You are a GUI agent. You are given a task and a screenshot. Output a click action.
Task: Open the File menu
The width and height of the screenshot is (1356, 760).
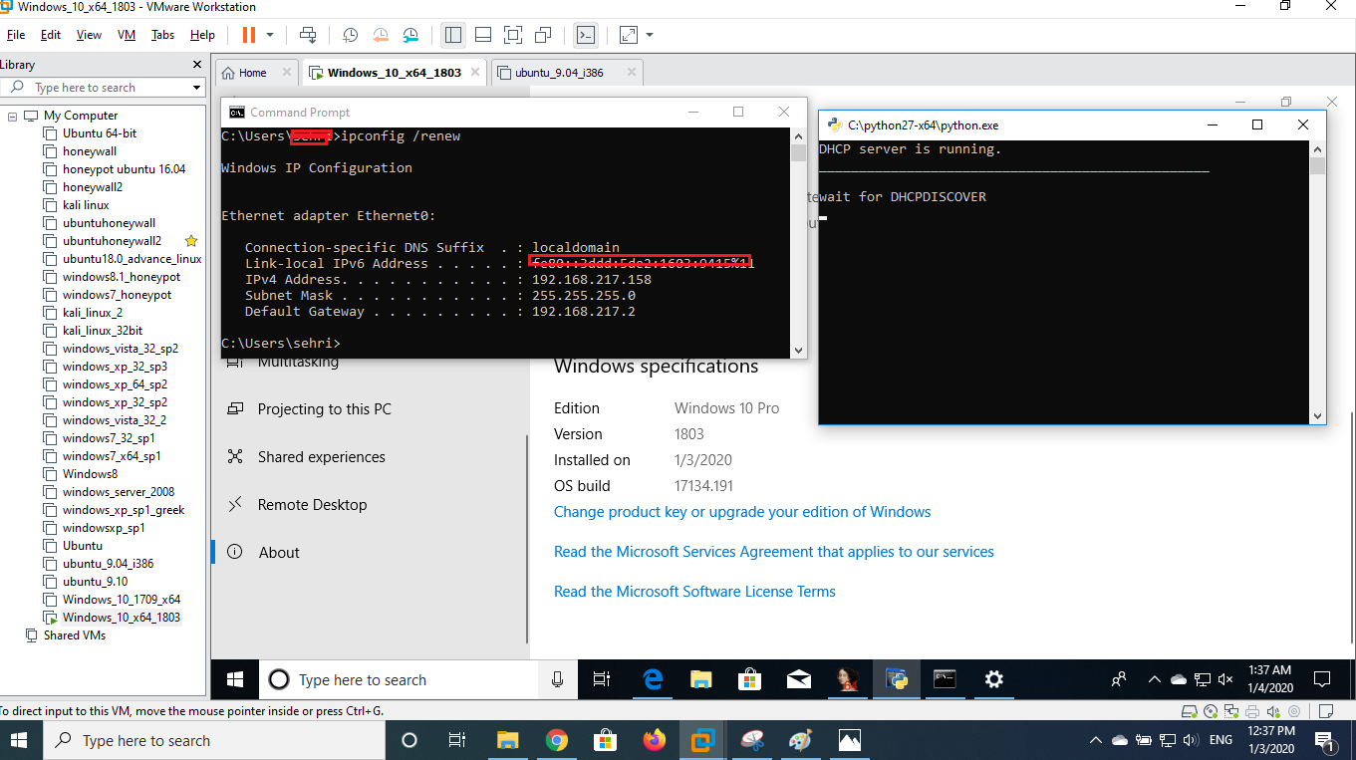16,35
